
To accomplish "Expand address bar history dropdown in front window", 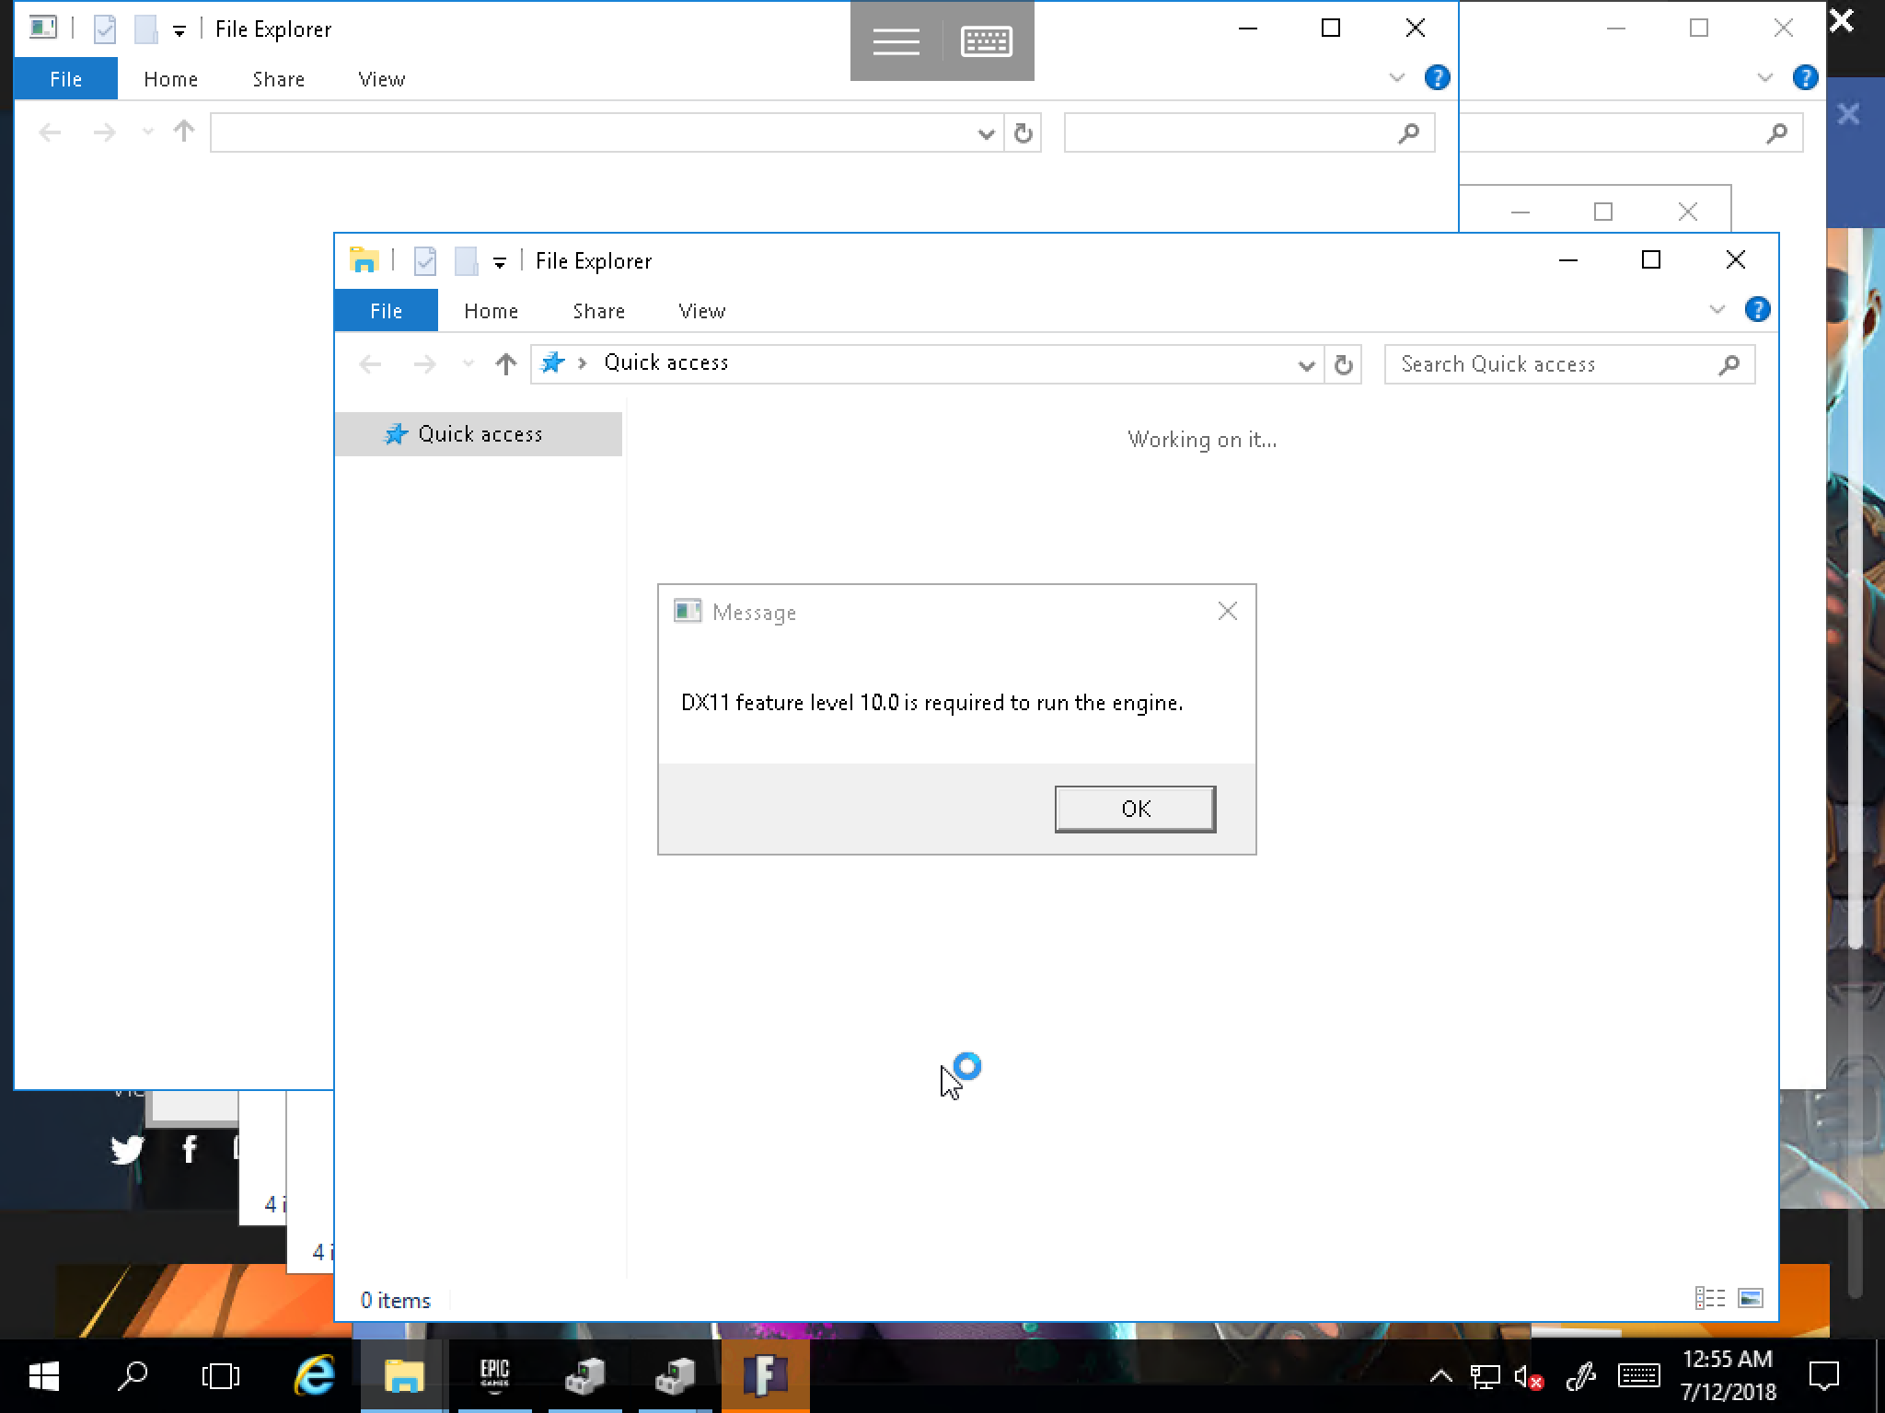I will click(1305, 364).
